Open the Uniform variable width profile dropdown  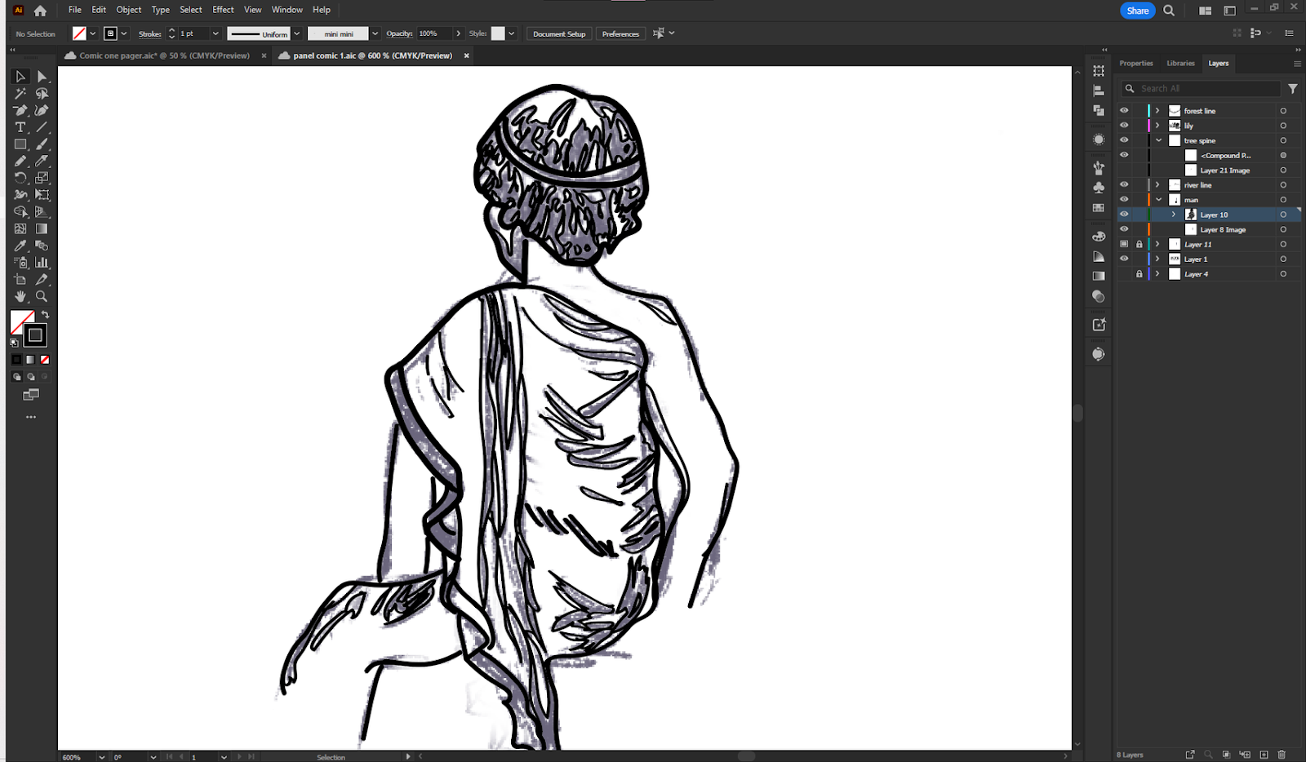coord(297,33)
